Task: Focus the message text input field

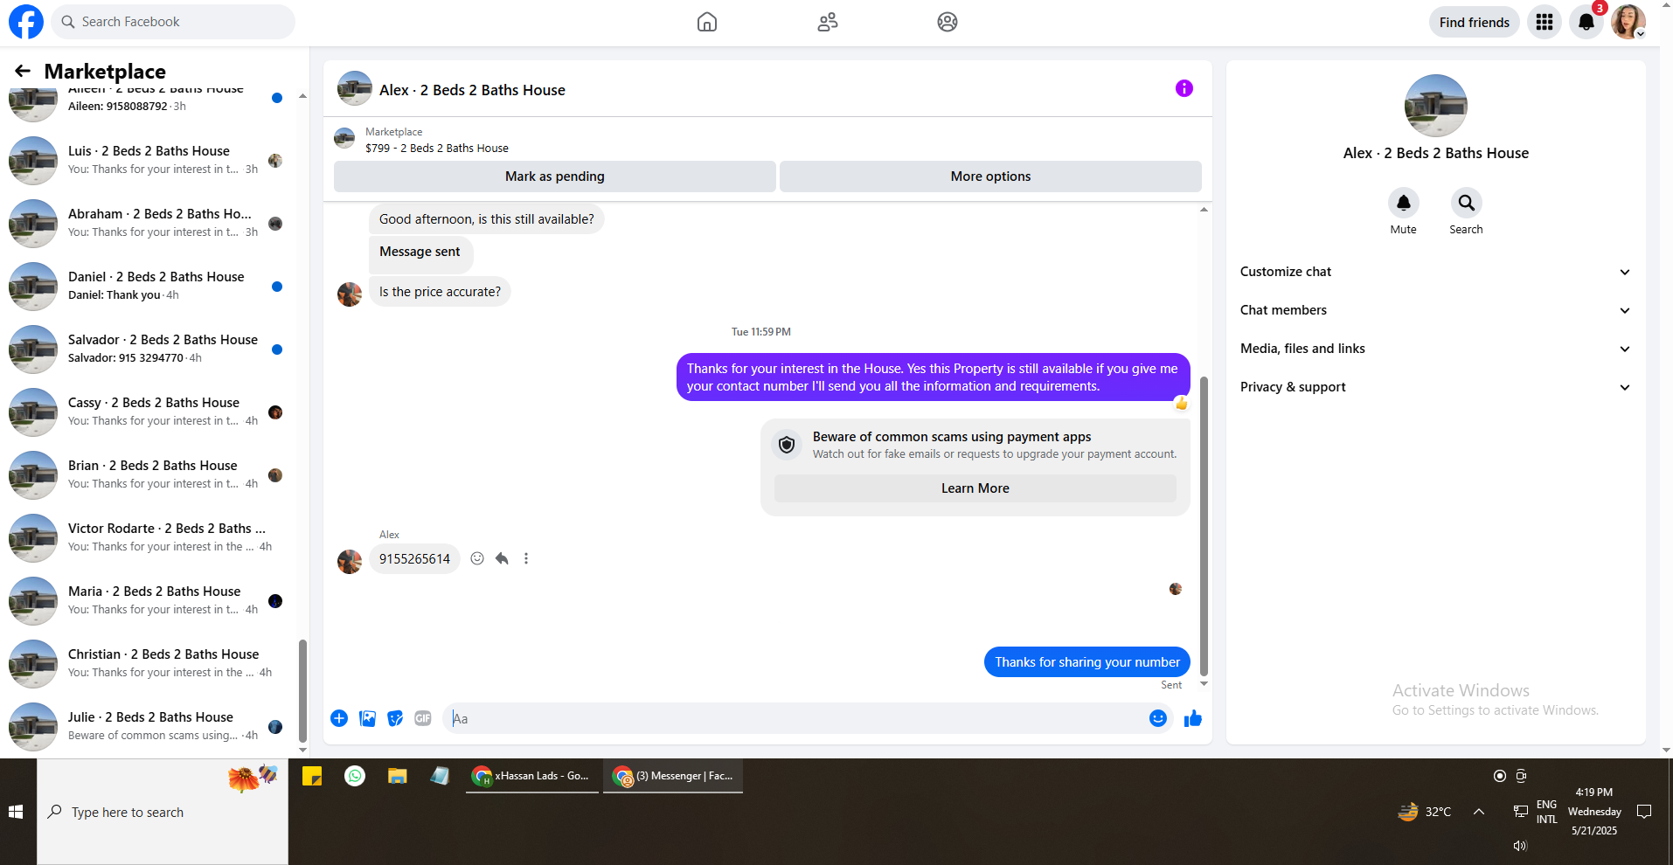Action: pos(795,718)
